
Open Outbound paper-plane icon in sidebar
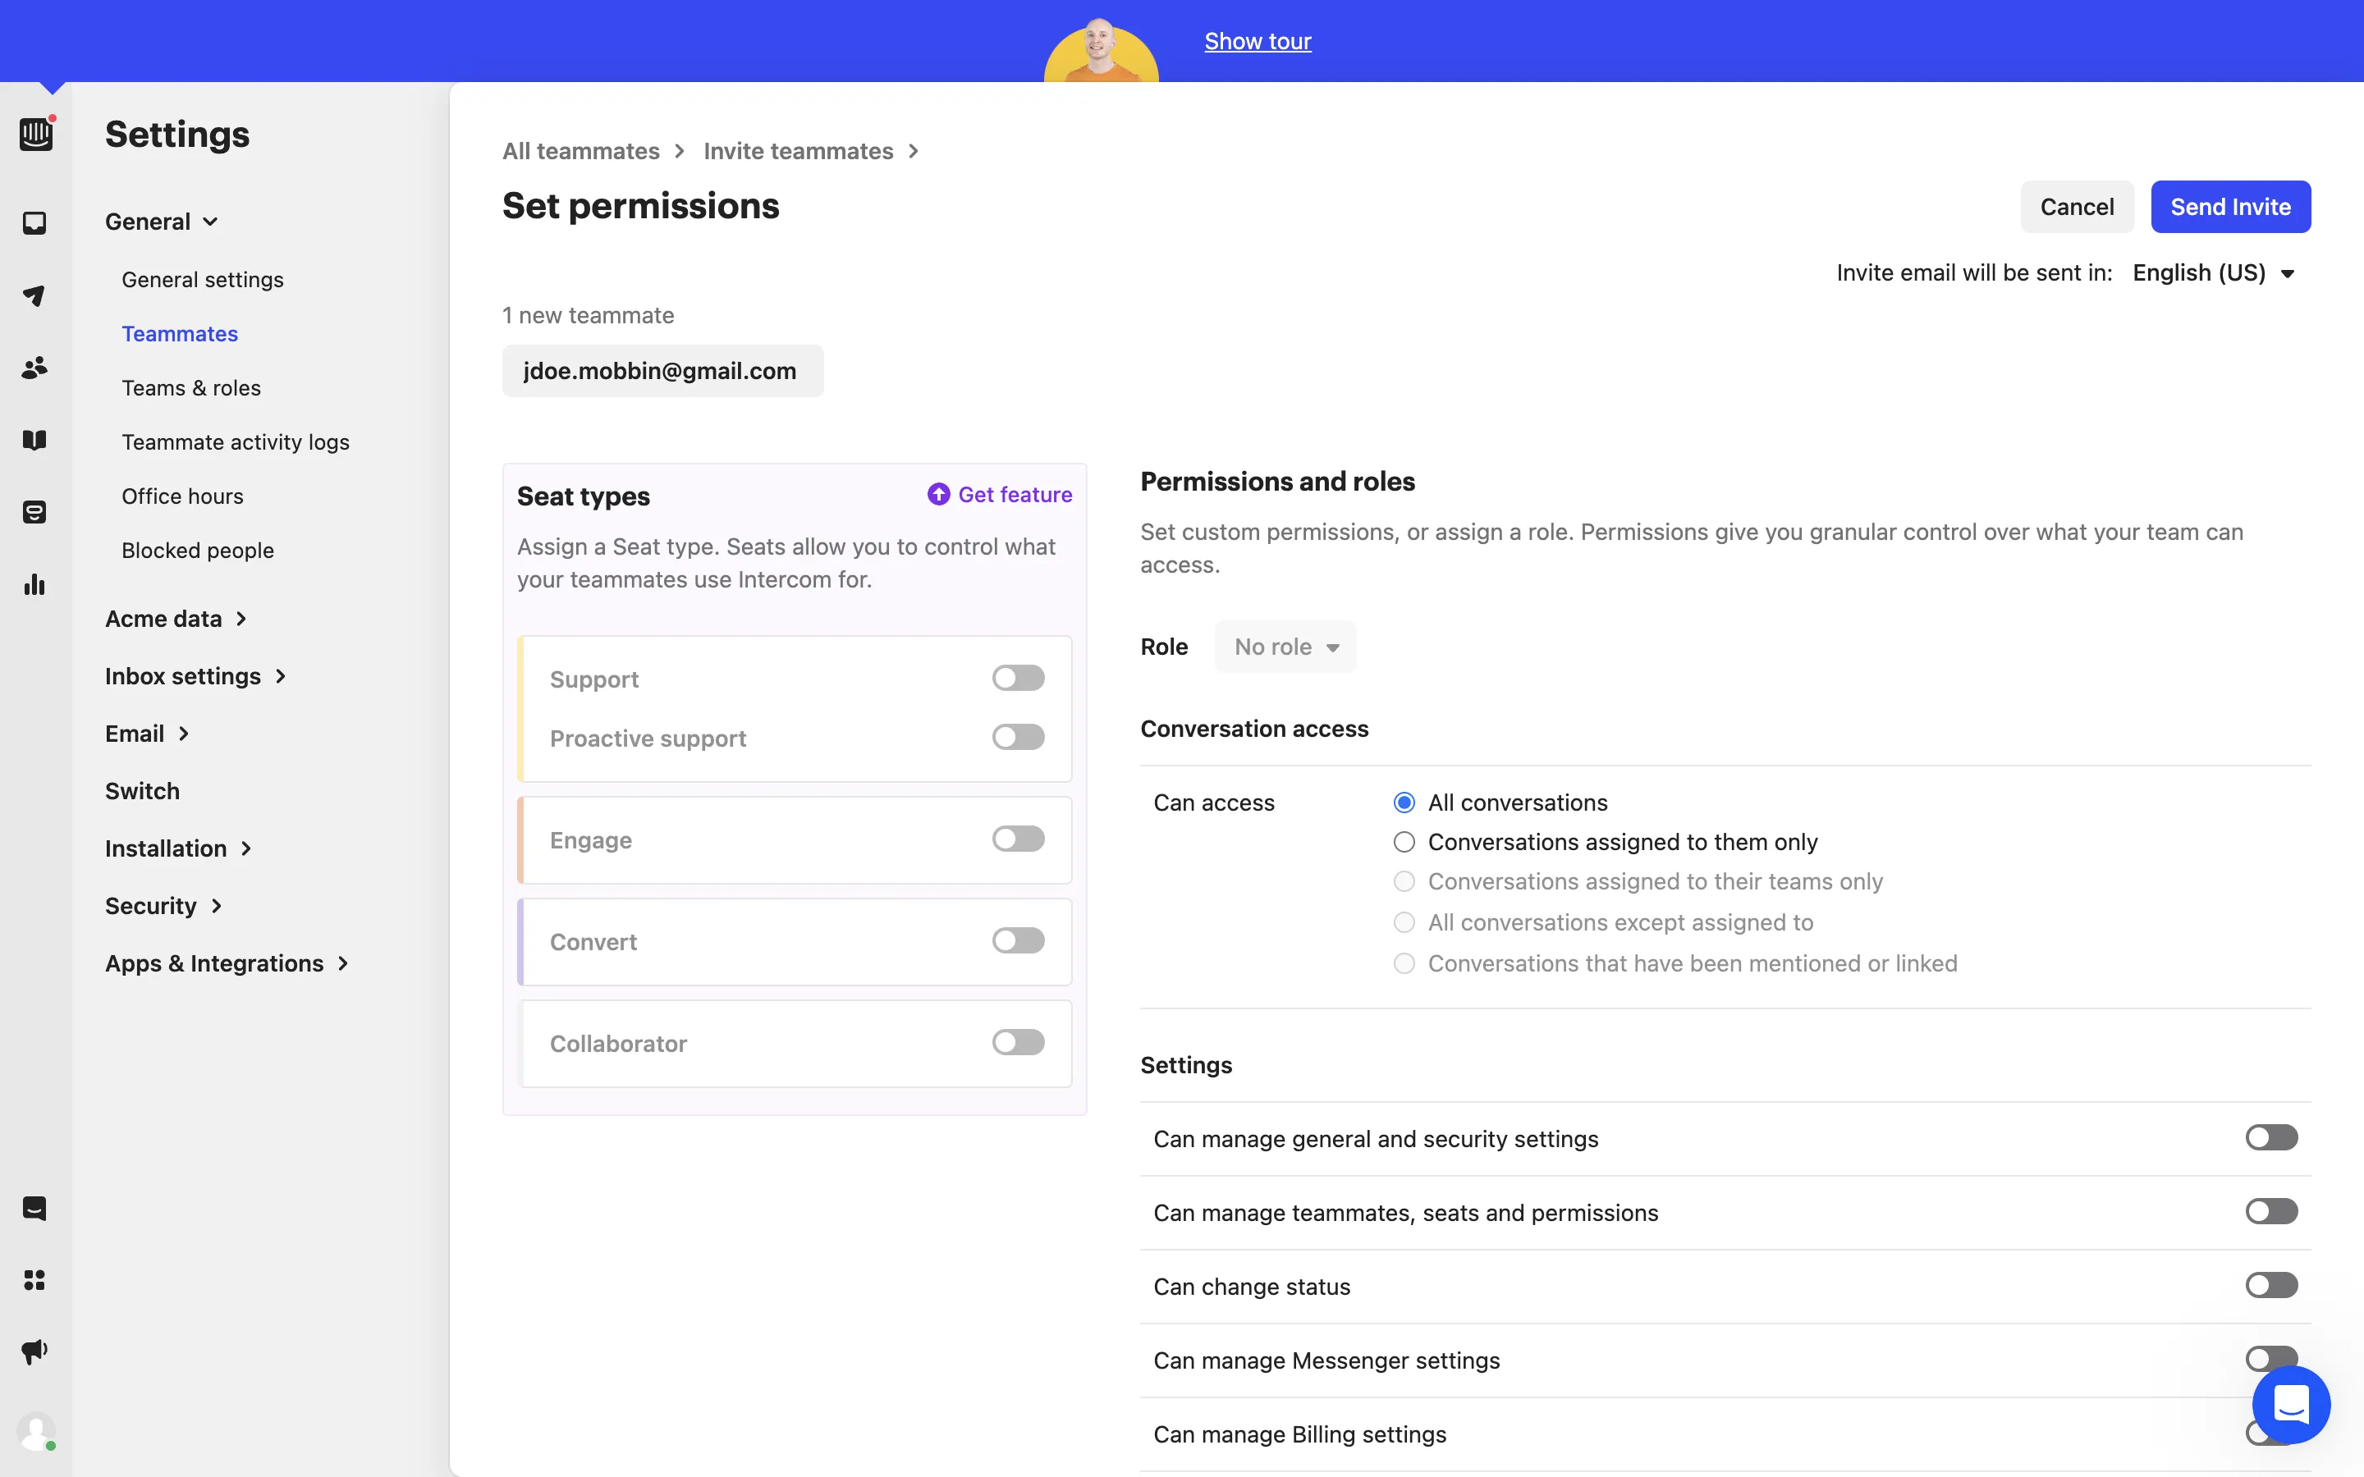point(34,296)
